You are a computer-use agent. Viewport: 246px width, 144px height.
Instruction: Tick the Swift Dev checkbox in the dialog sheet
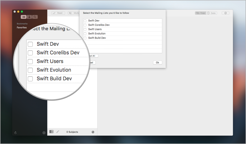(85, 21)
